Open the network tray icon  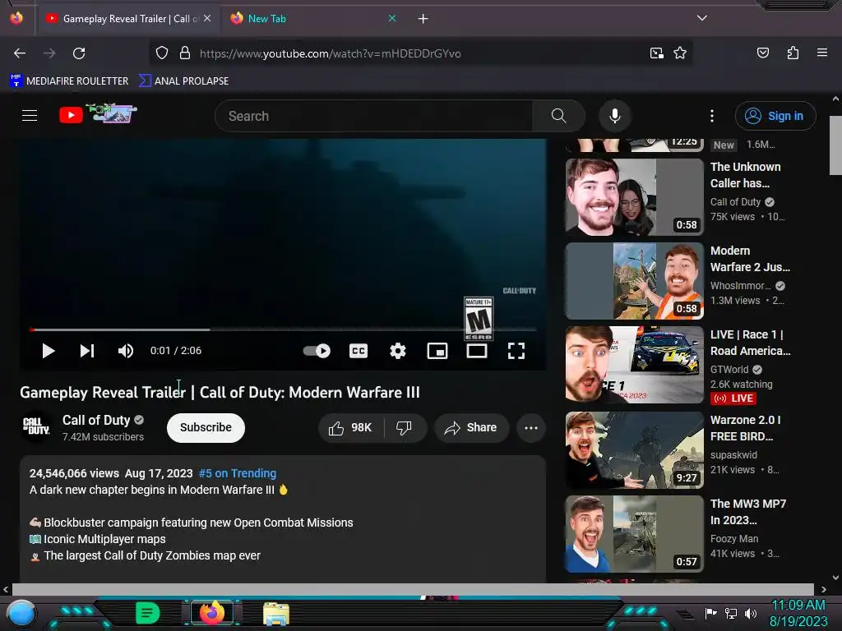pyautogui.click(x=731, y=613)
